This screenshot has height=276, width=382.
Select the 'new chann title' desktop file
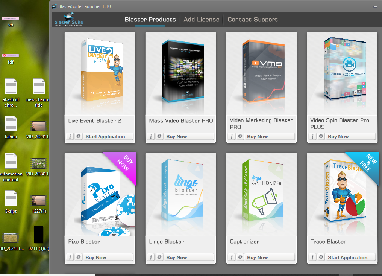pyautogui.click(x=38, y=93)
